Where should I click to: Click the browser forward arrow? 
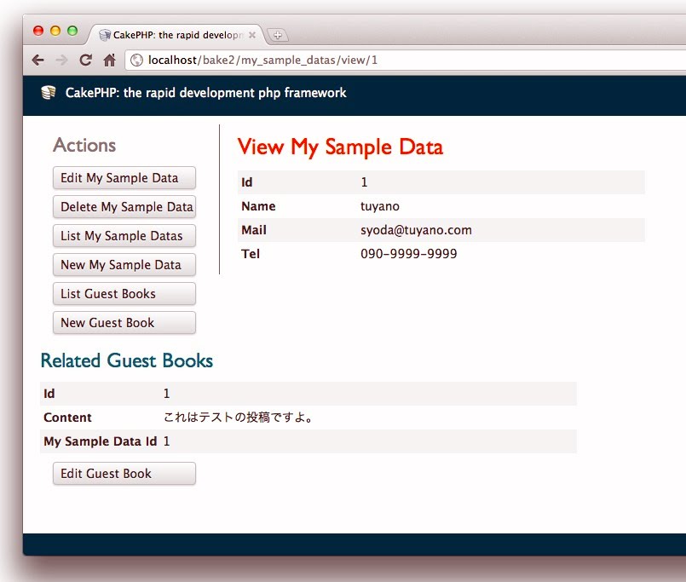[61, 60]
